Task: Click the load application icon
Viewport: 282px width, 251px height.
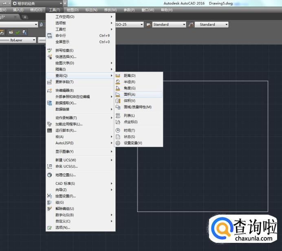Action: click(x=49, y=124)
